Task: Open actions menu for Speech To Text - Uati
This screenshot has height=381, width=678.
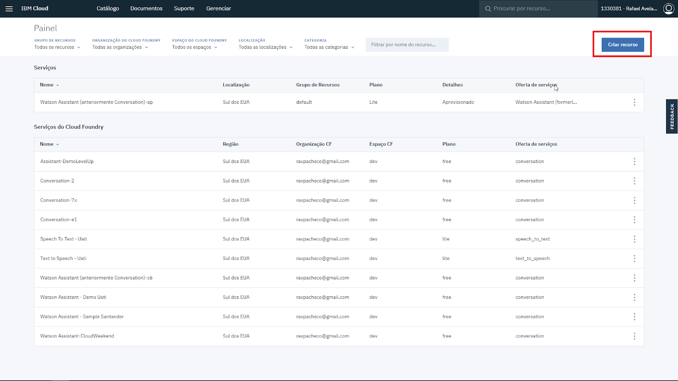Action: point(634,239)
